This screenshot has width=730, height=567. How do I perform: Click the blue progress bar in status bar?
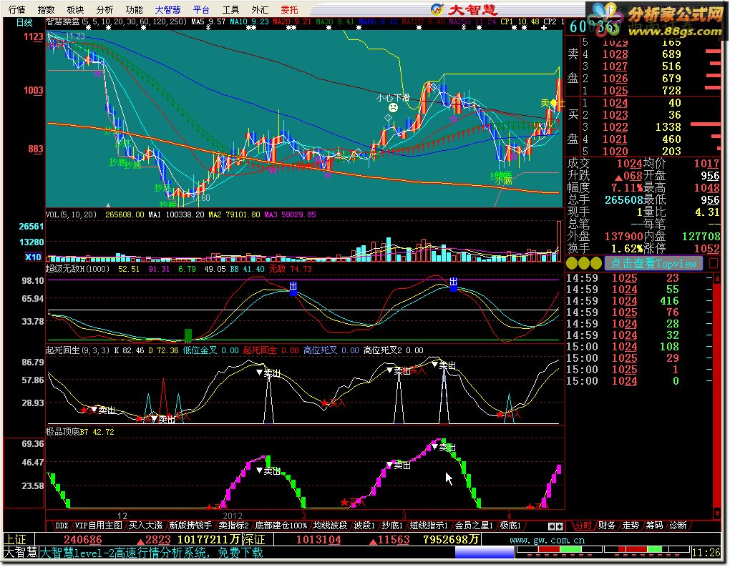pos(485,553)
